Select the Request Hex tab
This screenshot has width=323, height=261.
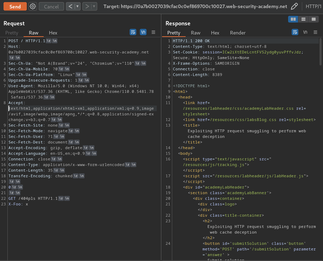[53, 33]
